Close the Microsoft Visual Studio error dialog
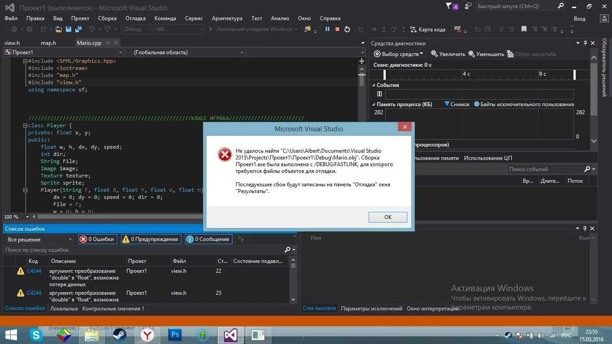 [x=405, y=127]
